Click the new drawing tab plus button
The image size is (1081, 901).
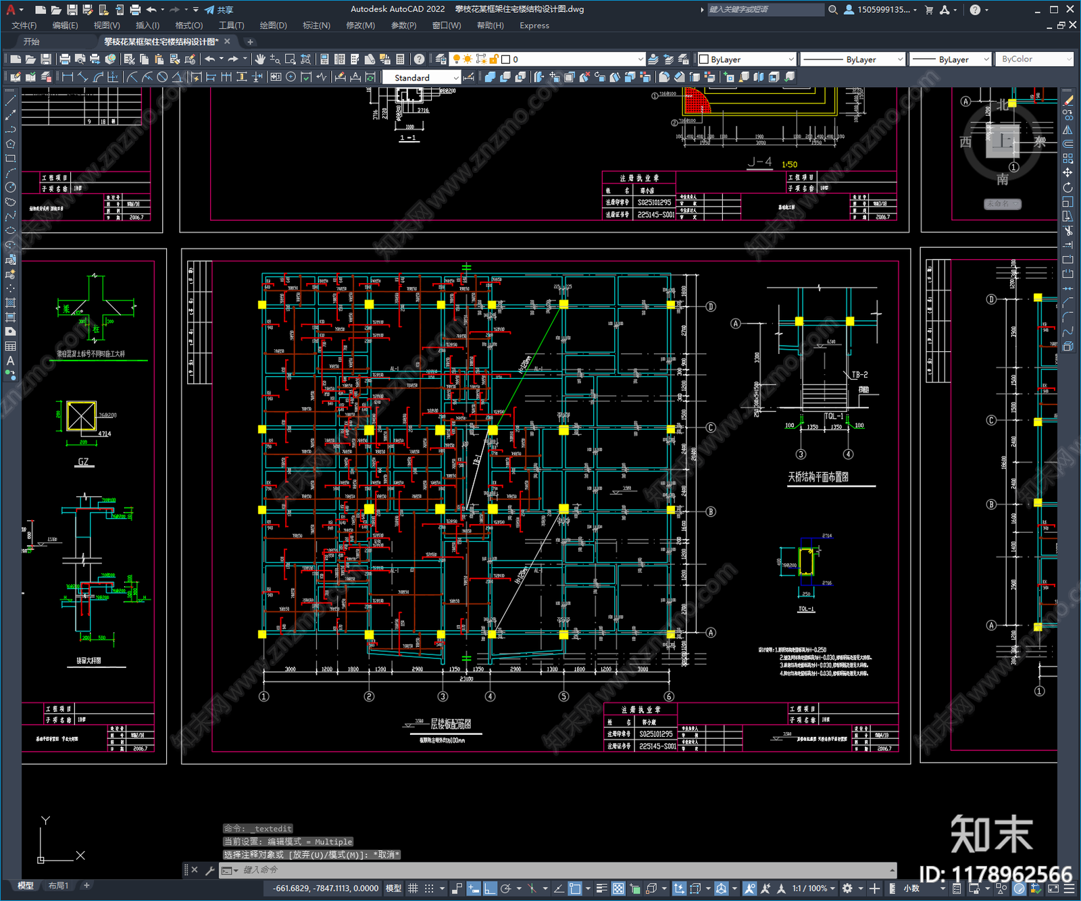(250, 42)
